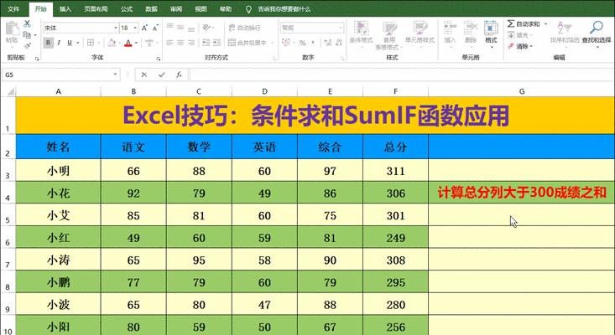The image size is (615, 335).
Task: Select the cell containing 小涛
Action: pyautogui.click(x=58, y=260)
